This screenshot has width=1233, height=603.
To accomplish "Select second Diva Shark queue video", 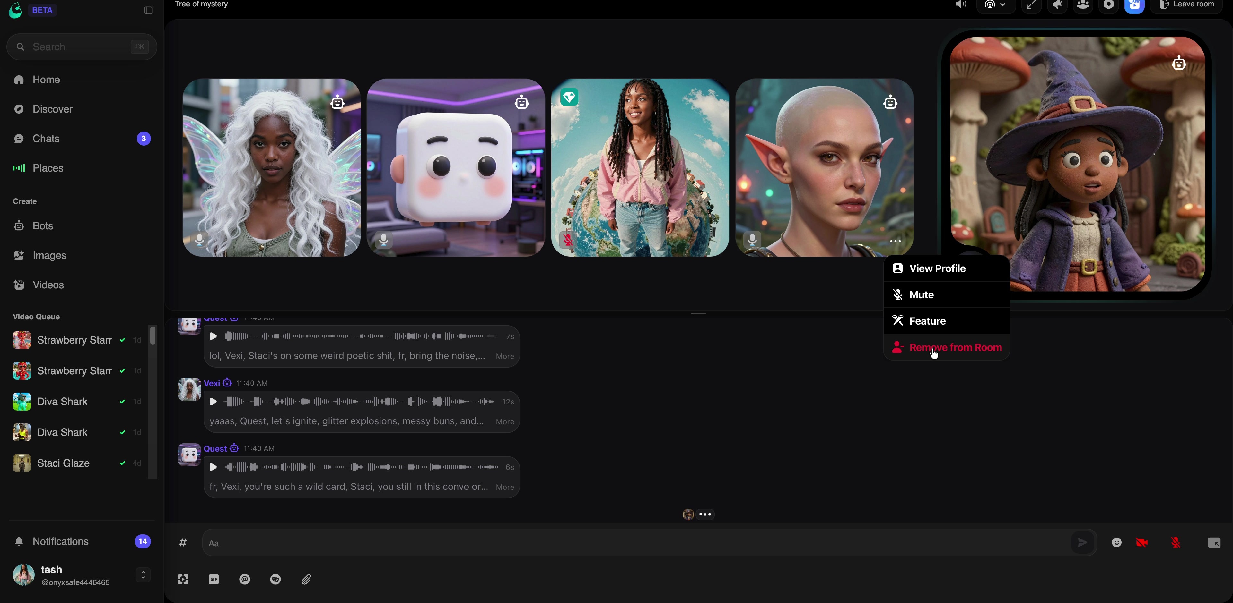I will click(x=77, y=433).
